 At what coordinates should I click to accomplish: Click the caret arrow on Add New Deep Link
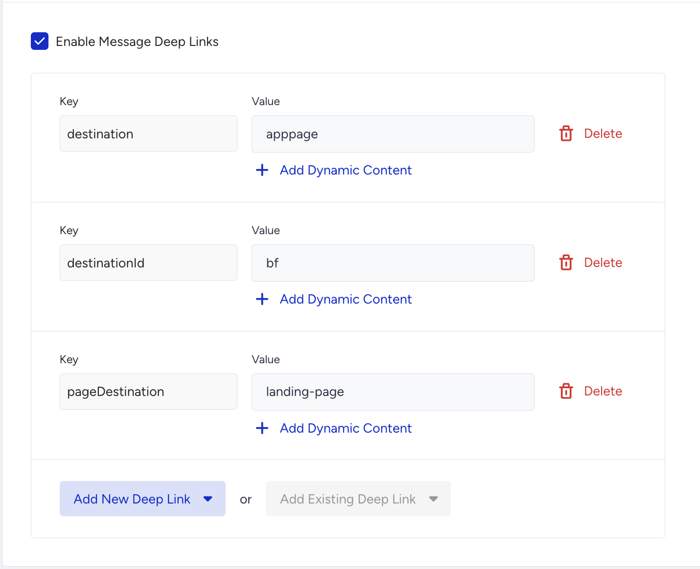click(208, 499)
